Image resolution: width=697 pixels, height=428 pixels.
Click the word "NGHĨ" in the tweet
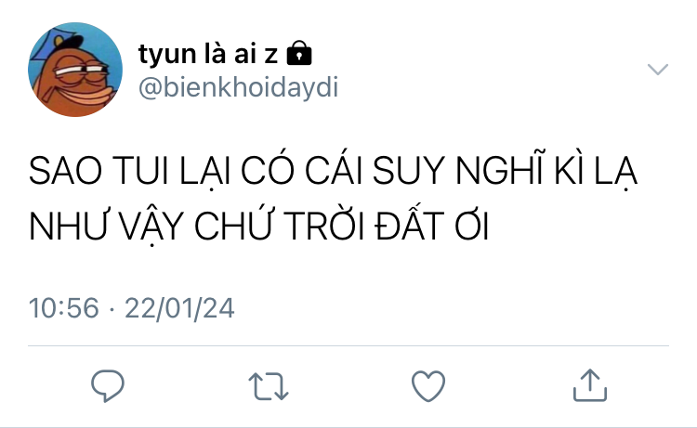point(500,169)
